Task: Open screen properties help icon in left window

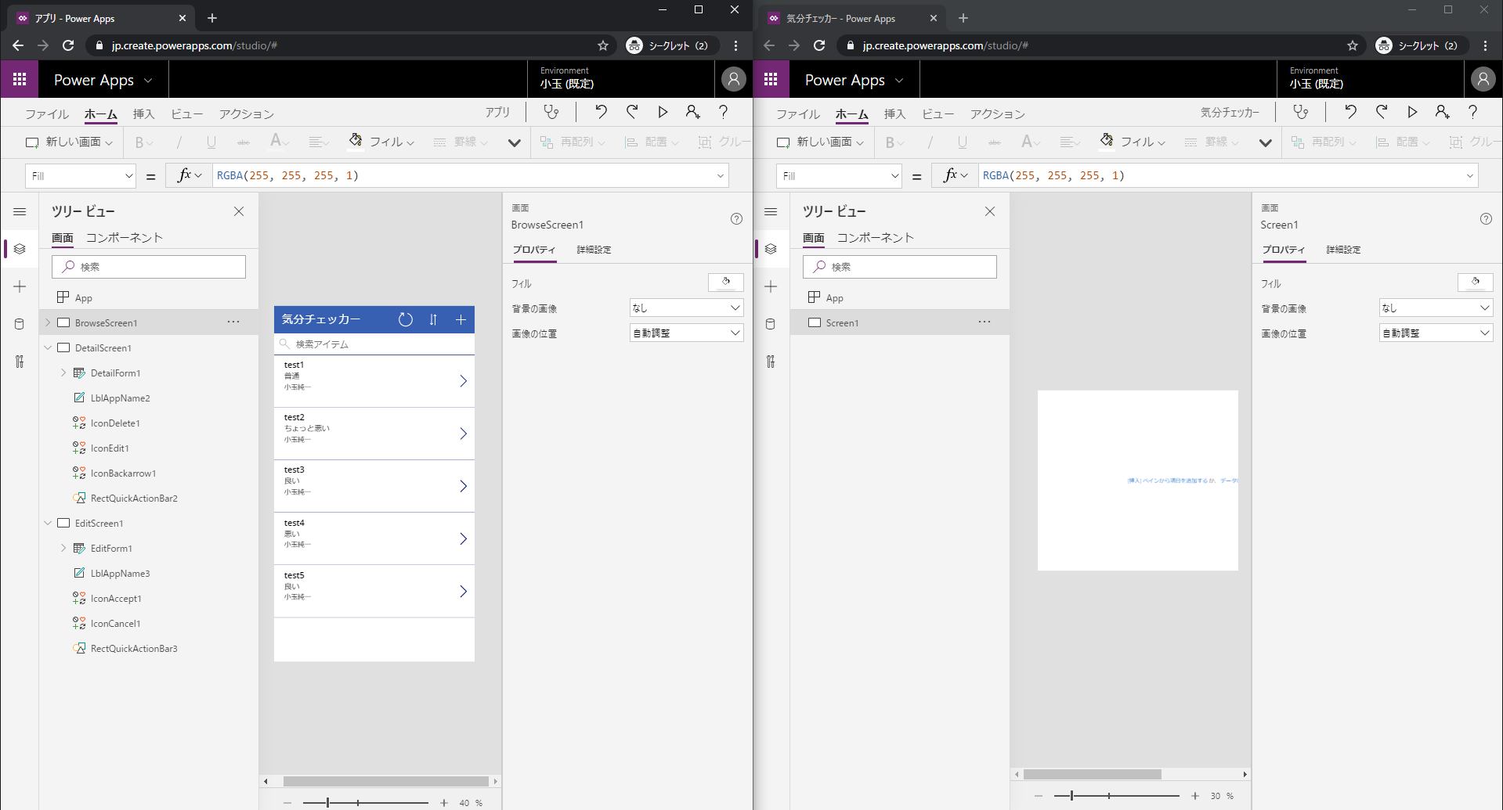Action: 736,219
